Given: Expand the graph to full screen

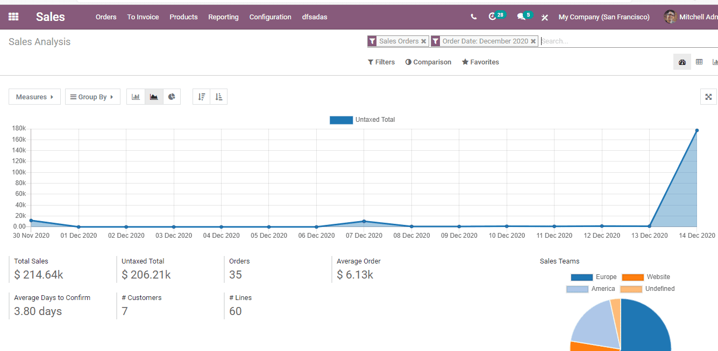Looking at the screenshot, I should pos(708,97).
